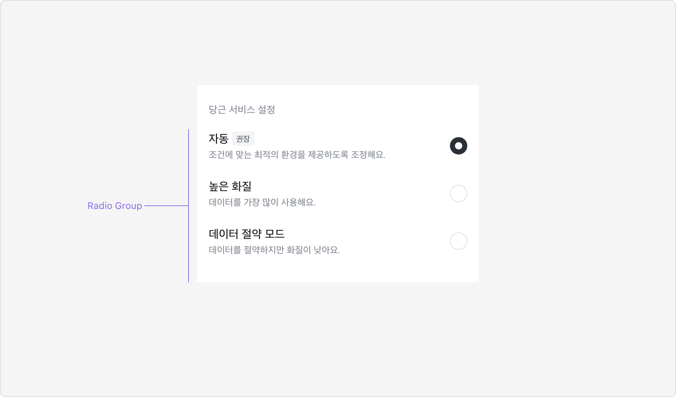
Task: Click the purple bracket line beside the radio group
Action: point(188,206)
